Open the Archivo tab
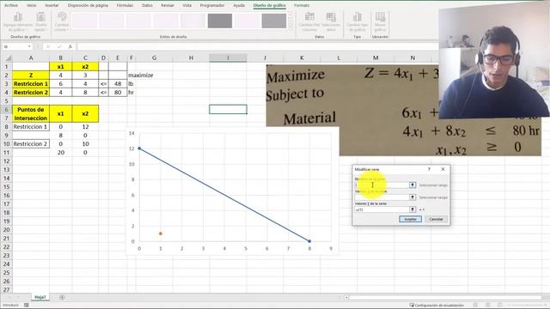550x309 pixels. click(11, 5)
